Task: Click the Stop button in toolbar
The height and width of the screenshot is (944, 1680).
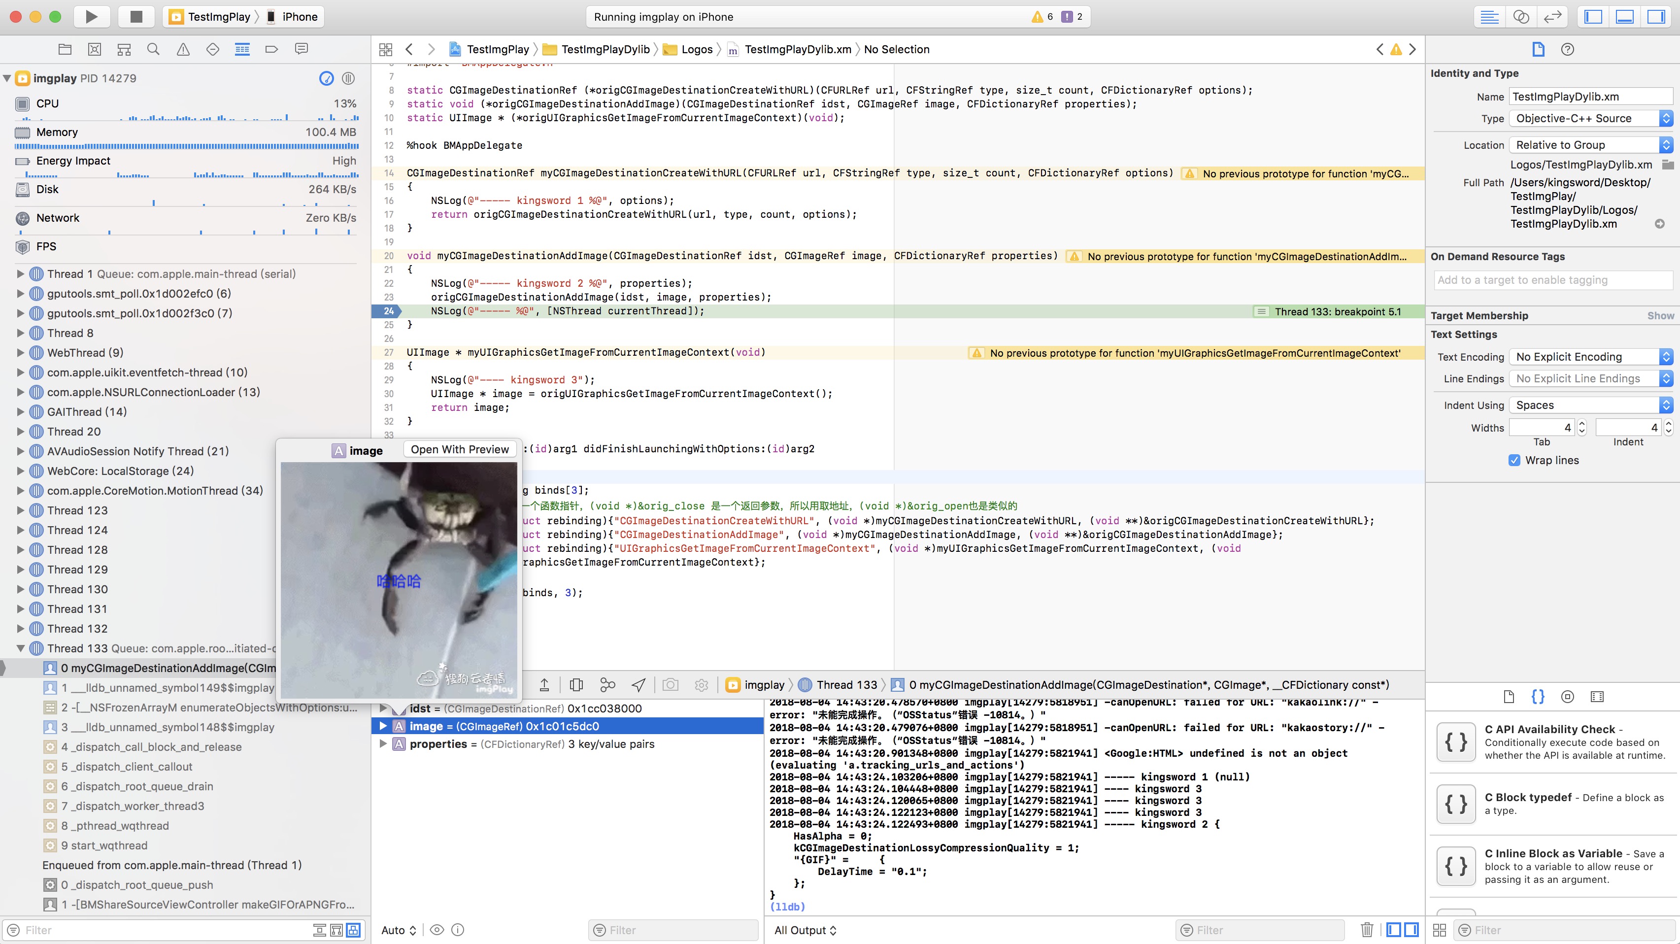Action: [135, 16]
